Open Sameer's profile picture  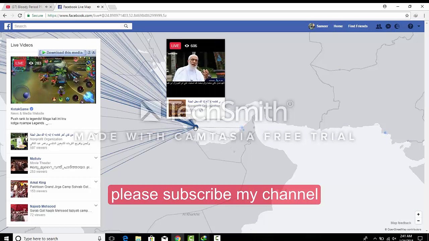point(311,26)
